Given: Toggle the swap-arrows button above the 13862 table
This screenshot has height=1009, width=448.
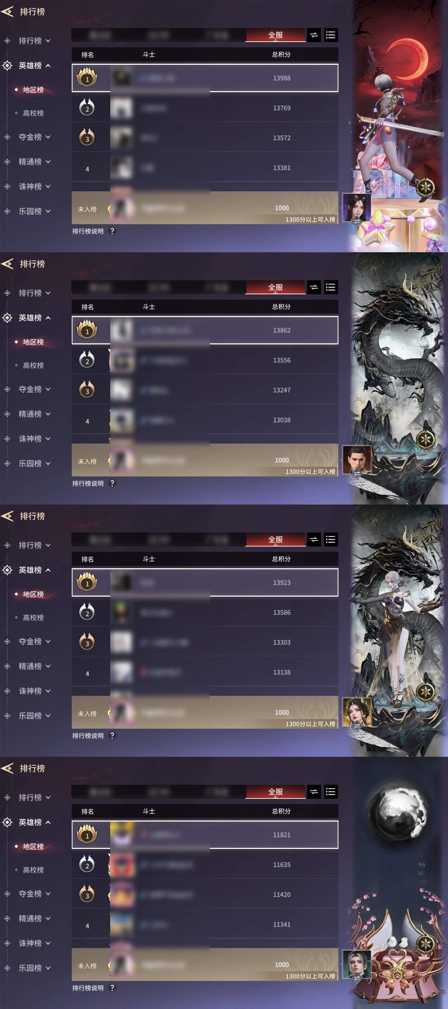Looking at the screenshot, I should (x=314, y=288).
